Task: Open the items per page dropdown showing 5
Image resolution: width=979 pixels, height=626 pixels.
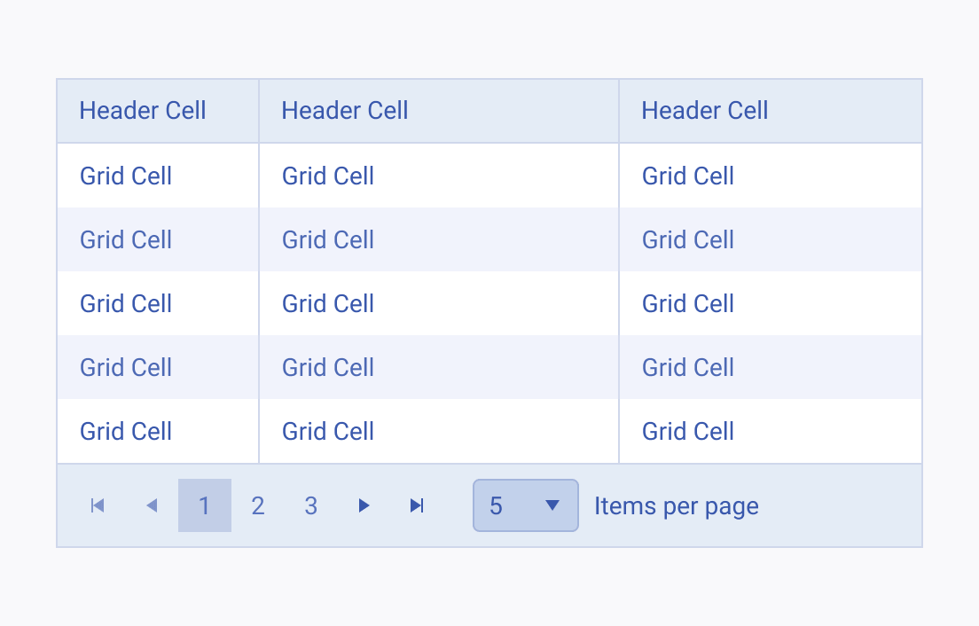Action: (526, 505)
